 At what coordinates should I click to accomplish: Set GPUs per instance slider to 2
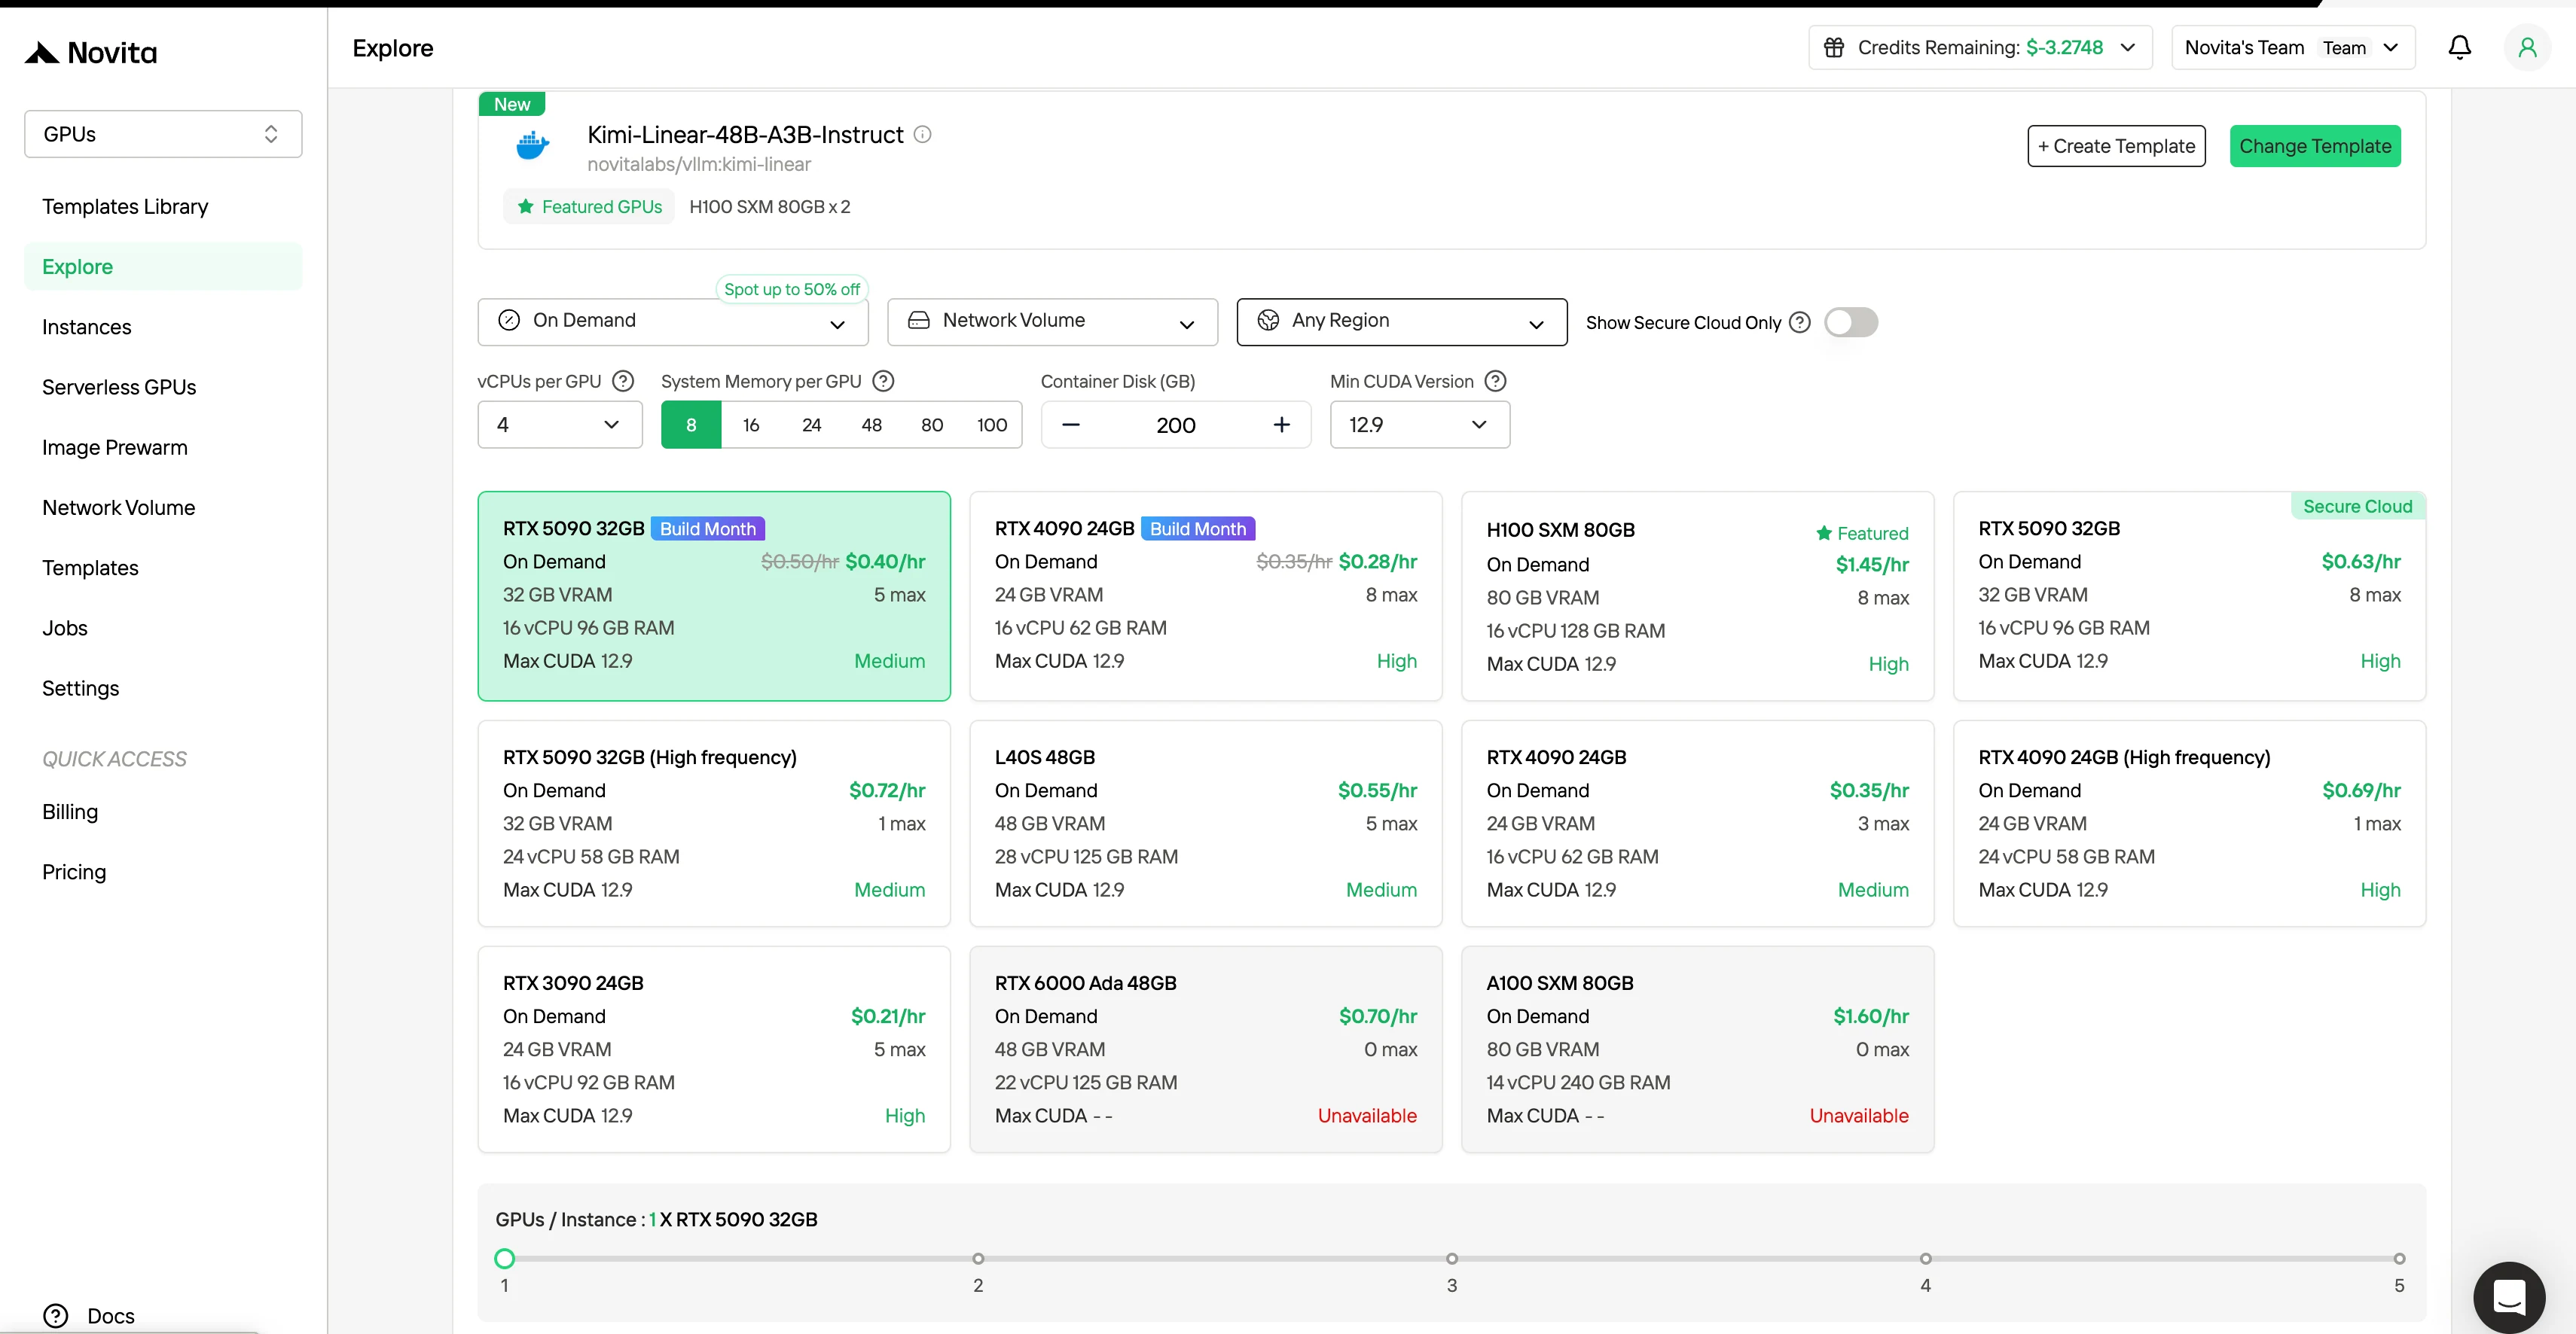pos(978,1258)
